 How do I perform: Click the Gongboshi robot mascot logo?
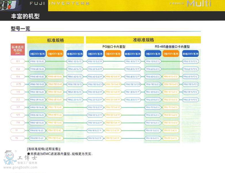(10, 157)
